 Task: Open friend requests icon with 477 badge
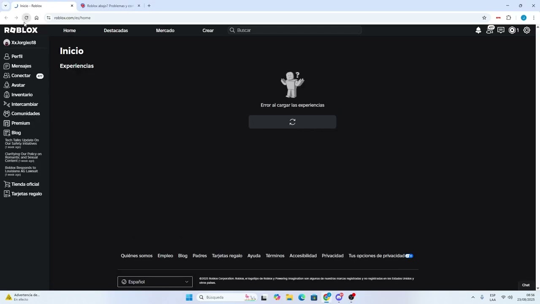pos(490,30)
